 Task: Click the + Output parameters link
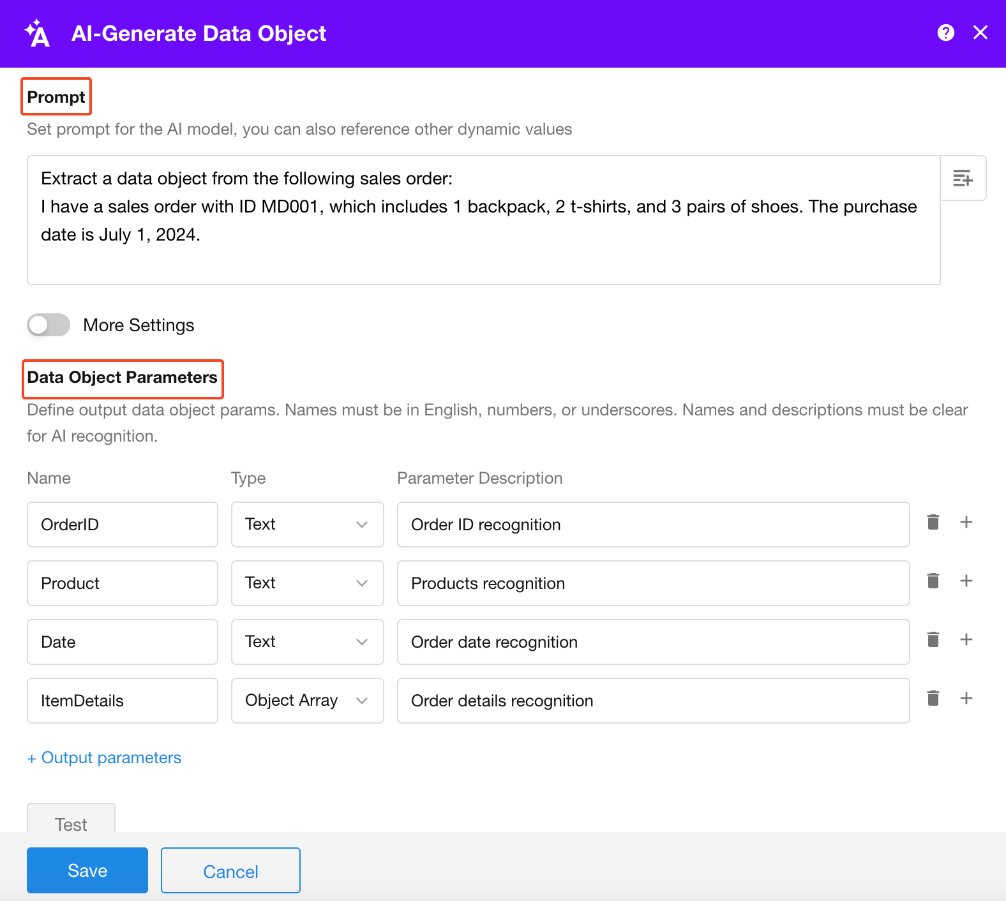tap(104, 757)
